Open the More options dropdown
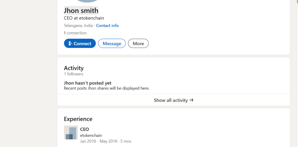The height and width of the screenshot is (147, 298). coord(138,43)
